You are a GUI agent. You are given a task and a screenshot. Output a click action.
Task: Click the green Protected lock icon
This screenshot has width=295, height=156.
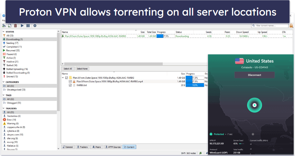click(211, 134)
